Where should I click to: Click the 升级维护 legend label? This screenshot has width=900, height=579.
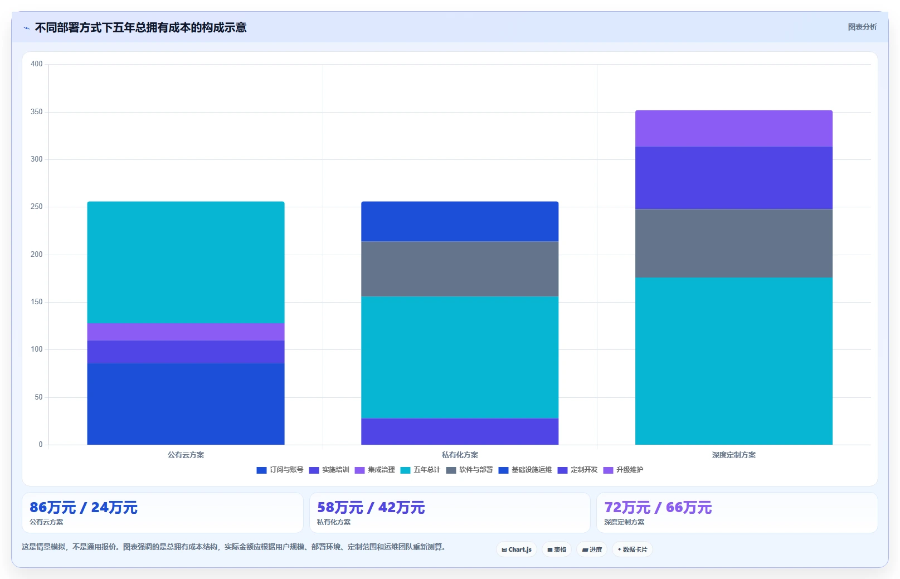coord(630,470)
